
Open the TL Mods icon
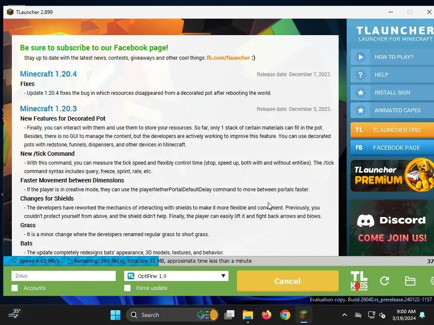[x=359, y=281]
